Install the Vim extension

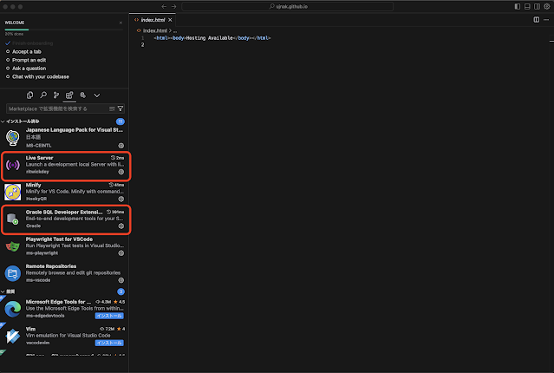coord(109,343)
